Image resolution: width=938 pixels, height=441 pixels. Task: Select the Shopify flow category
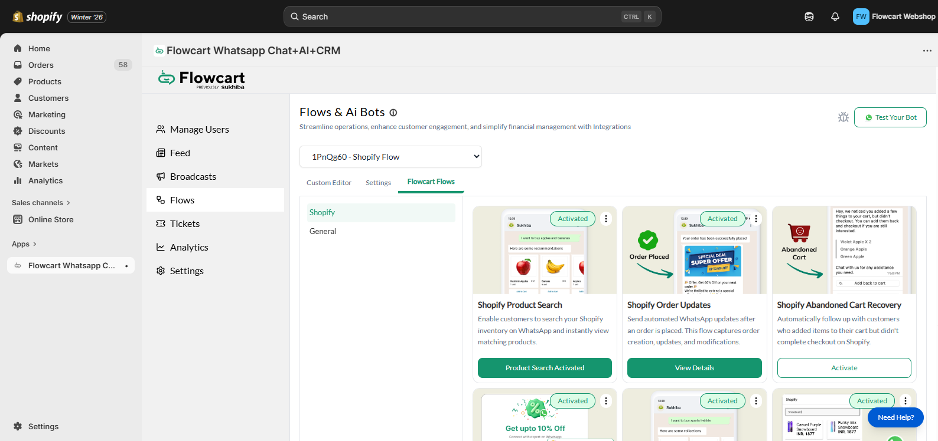click(x=381, y=212)
